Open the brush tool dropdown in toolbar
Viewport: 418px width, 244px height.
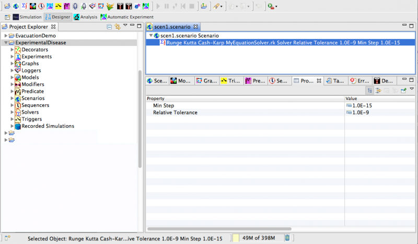coord(221,6)
